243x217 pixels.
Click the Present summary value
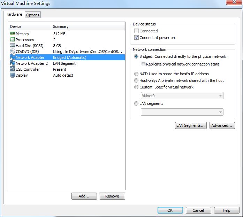tap(60, 69)
